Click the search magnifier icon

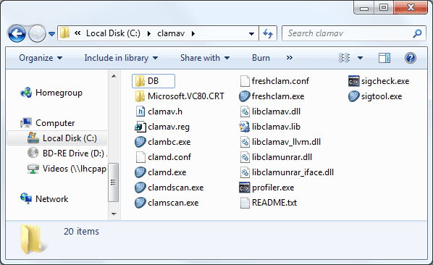pos(417,33)
